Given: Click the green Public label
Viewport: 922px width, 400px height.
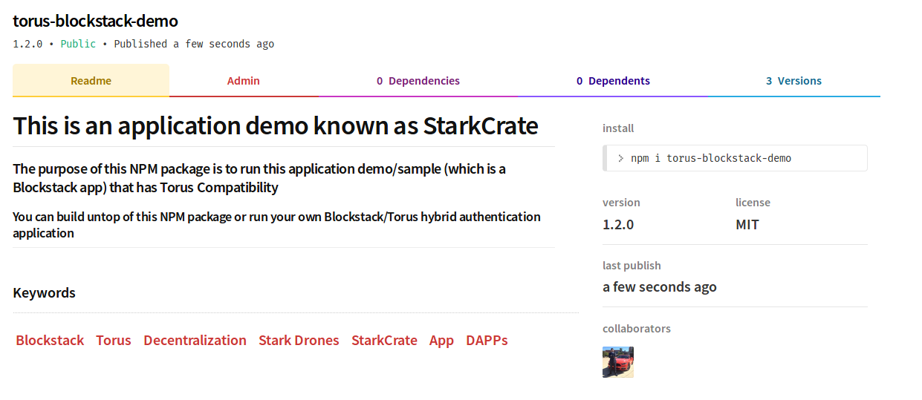Looking at the screenshot, I should point(78,44).
